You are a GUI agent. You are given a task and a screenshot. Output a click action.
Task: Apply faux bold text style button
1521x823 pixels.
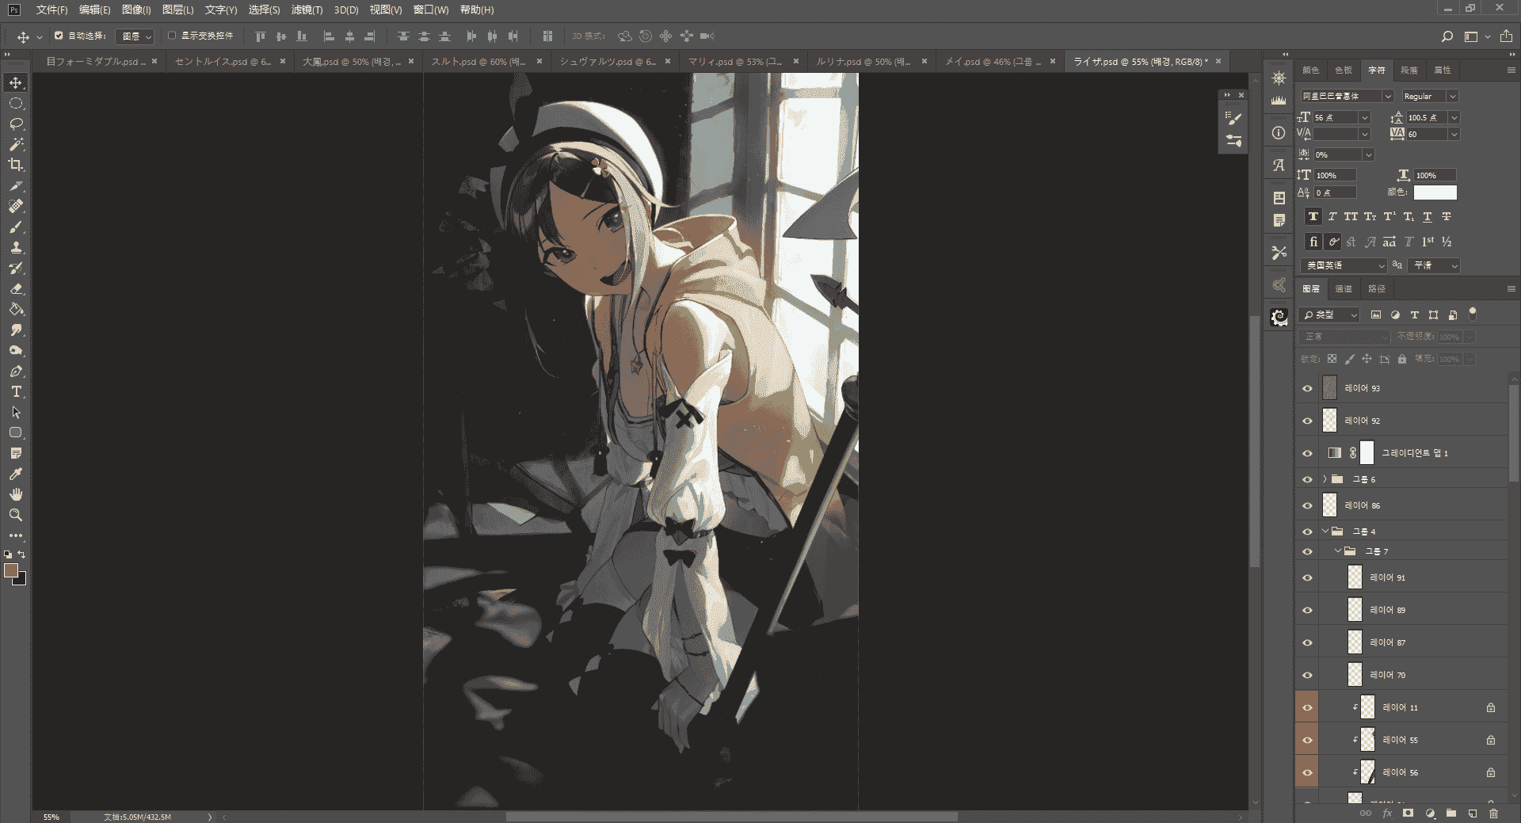1313,216
